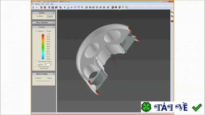
Task: Open the File menu
Action: tap(33, 4)
